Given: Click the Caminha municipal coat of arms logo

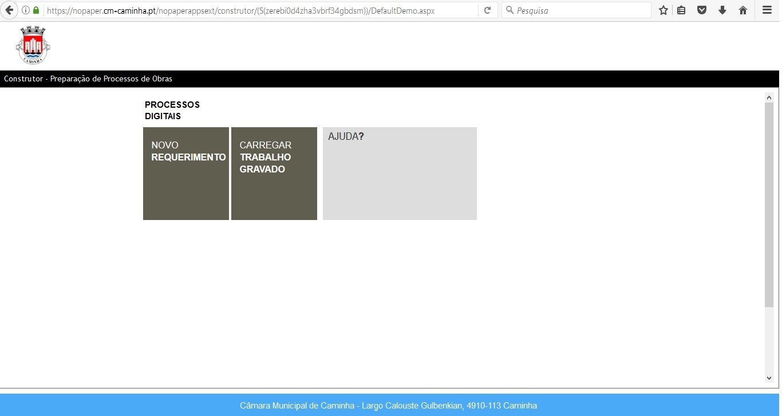Looking at the screenshot, I should tap(33, 45).
